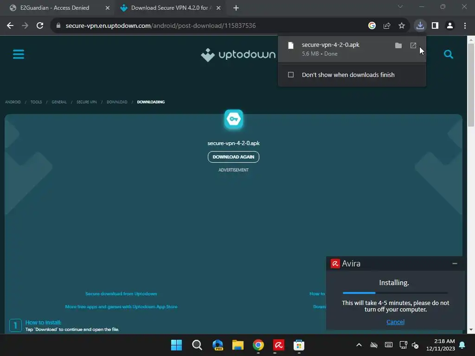
Task: Launch Edge Preview from taskbar
Action: click(x=218, y=345)
